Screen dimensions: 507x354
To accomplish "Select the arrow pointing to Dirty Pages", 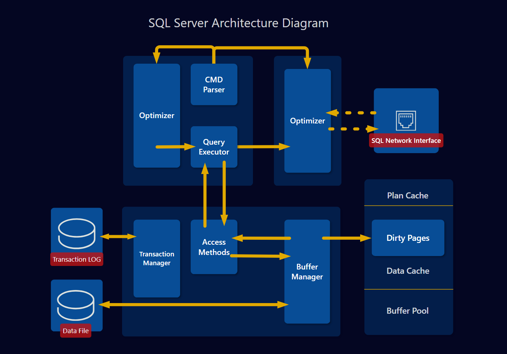I will point(346,238).
